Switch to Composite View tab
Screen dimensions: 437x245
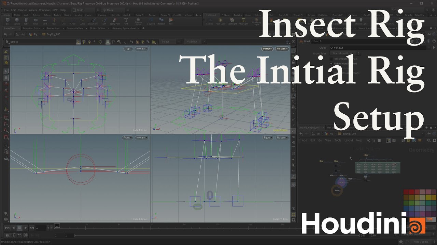point(75,28)
